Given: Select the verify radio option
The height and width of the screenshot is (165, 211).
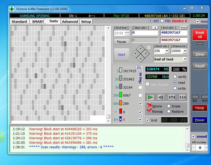Looking at the screenshot, I should point(175,77).
